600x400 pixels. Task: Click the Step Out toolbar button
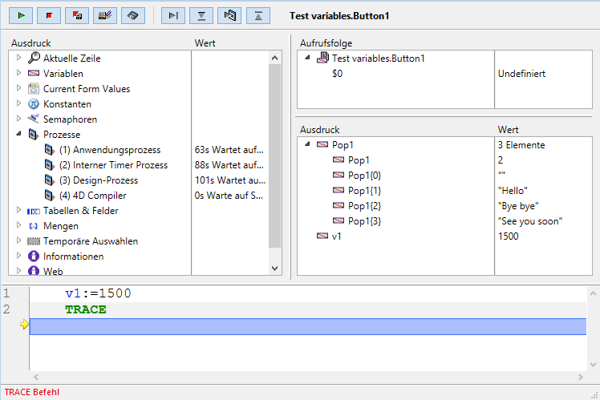[x=257, y=14]
